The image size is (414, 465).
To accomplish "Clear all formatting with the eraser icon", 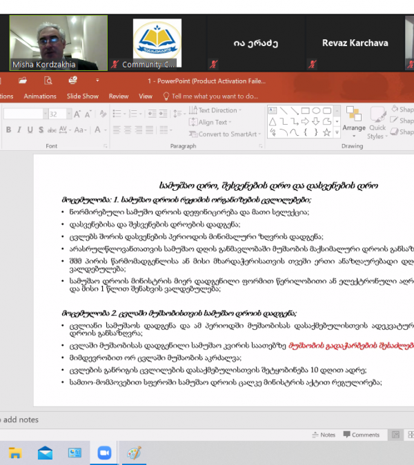I will tap(103, 114).
